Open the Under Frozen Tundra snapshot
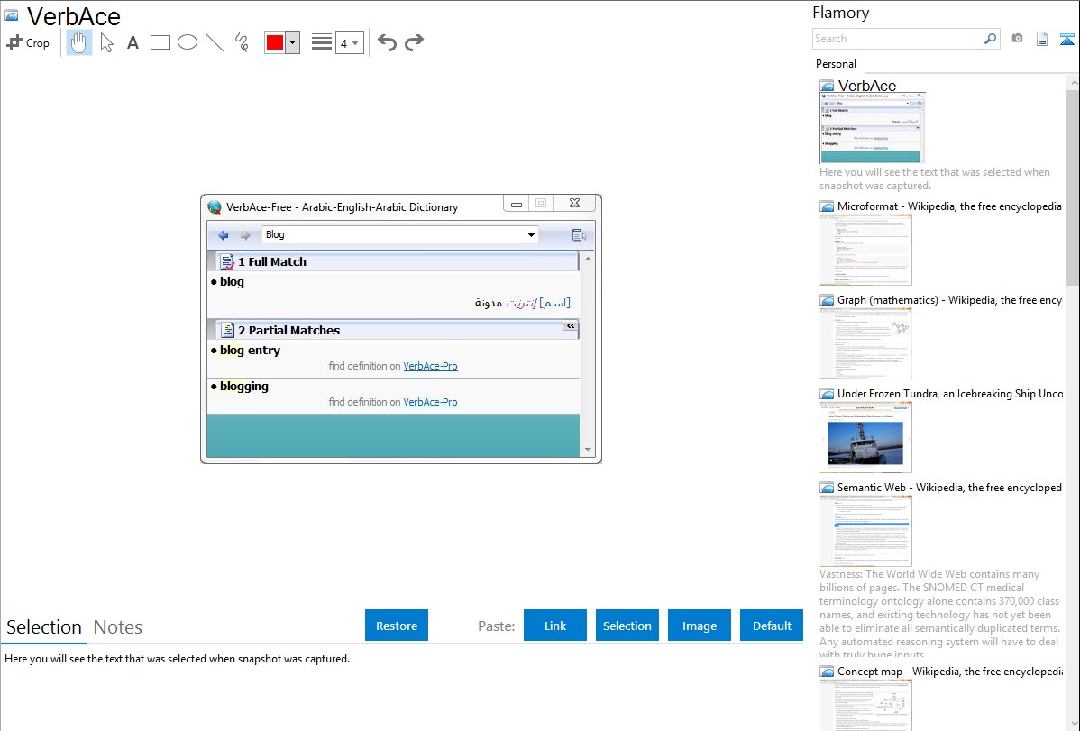 (865, 437)
